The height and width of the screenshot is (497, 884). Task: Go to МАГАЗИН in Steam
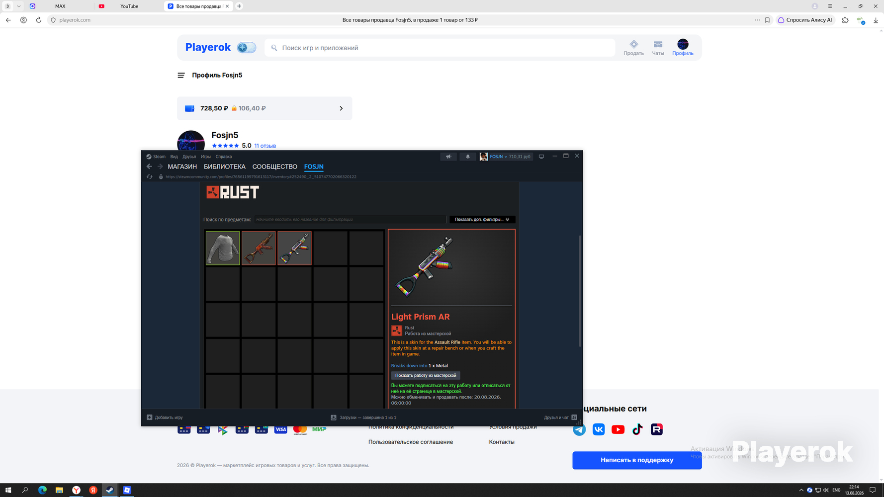182,166
